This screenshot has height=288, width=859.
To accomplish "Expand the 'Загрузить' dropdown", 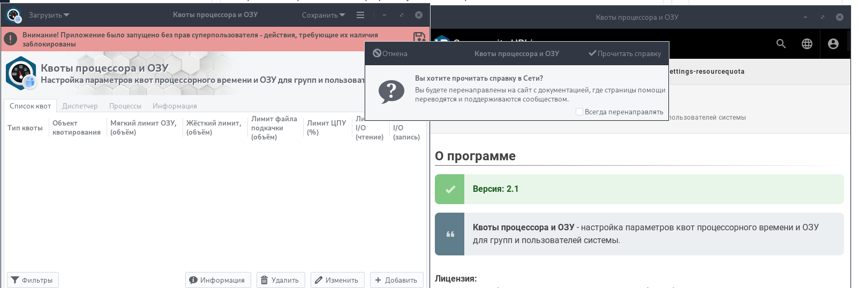I will 49,15.
